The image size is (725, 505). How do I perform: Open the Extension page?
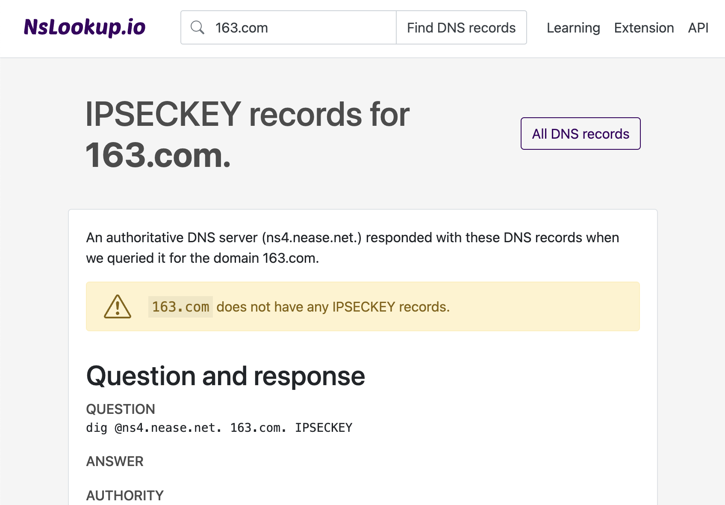[643, 28]
